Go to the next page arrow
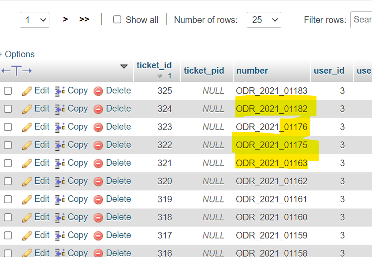The height and width of the screenshot is (257, 372). [65, 19]
